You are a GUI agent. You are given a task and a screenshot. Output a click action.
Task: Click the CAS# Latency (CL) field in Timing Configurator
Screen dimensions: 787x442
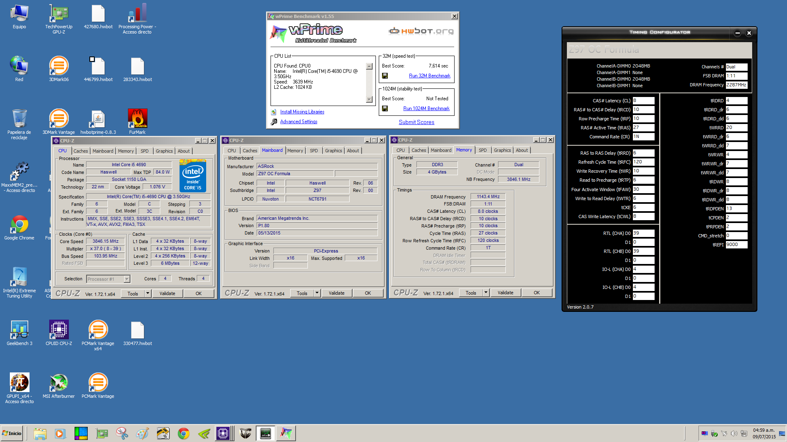643,101
